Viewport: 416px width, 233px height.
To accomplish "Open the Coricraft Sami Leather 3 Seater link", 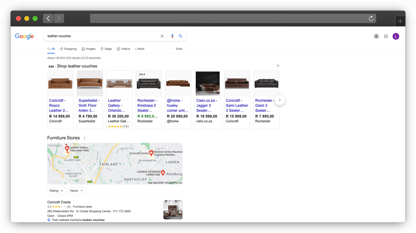I will pyautogui.click(x=237, y=105).
